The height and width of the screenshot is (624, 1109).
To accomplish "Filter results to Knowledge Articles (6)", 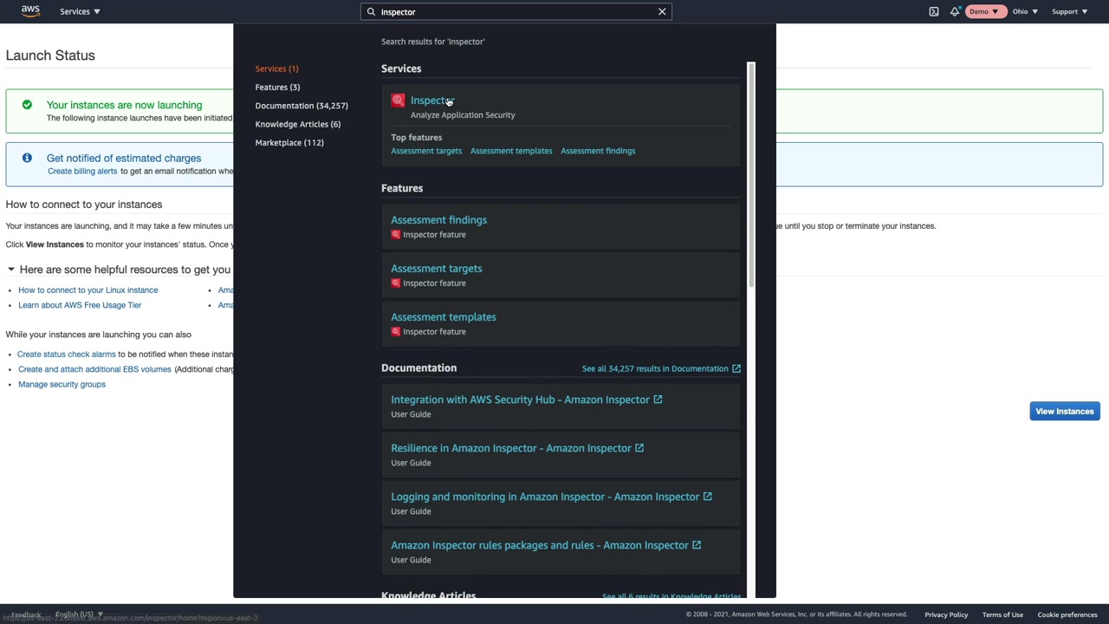I will coord(297,124).
